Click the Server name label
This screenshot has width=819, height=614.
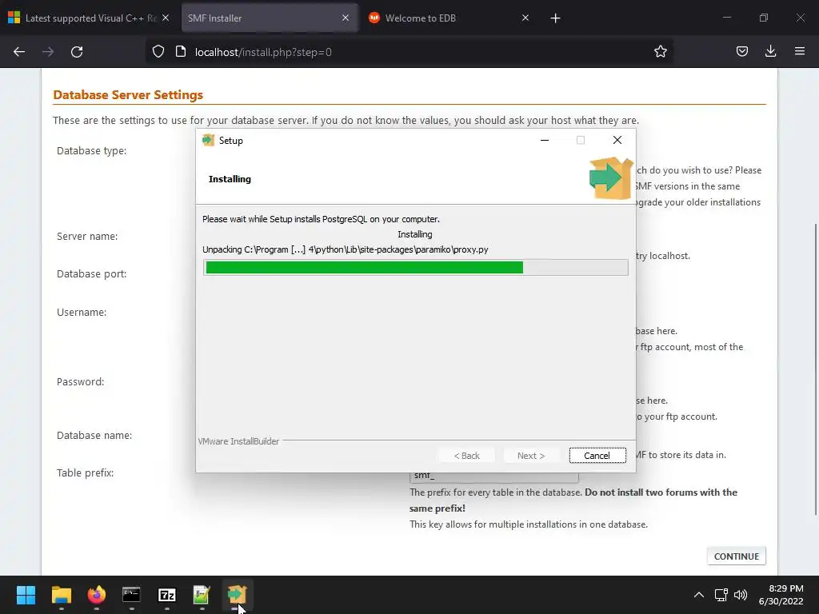[x=87, y=237]
